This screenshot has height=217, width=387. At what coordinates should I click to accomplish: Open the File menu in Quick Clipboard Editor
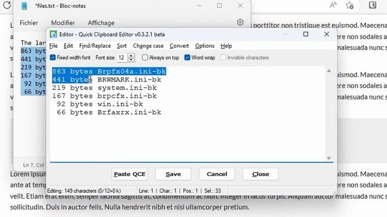tap(53, 46)
